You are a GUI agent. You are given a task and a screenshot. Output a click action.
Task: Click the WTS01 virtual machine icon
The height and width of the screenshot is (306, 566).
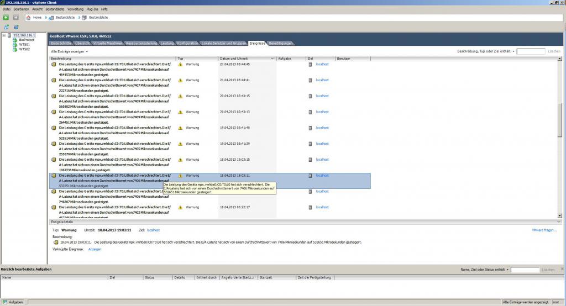tap(15, 45)
